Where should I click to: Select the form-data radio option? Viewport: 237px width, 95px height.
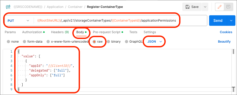(24, 42)
